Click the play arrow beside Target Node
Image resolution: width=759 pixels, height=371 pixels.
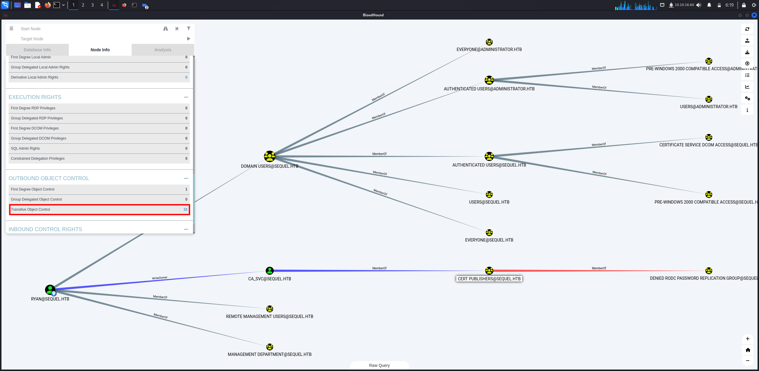pyautogui.click(x=189, y=39)
